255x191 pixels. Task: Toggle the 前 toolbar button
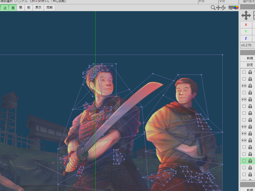click(x=29, y=8)
